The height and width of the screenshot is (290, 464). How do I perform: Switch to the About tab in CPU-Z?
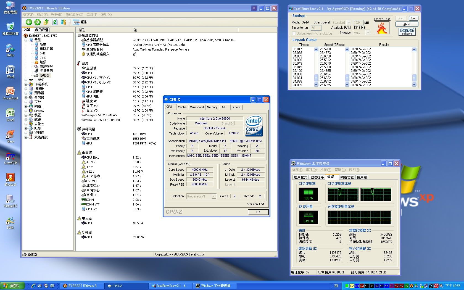(x=236, y=107)
